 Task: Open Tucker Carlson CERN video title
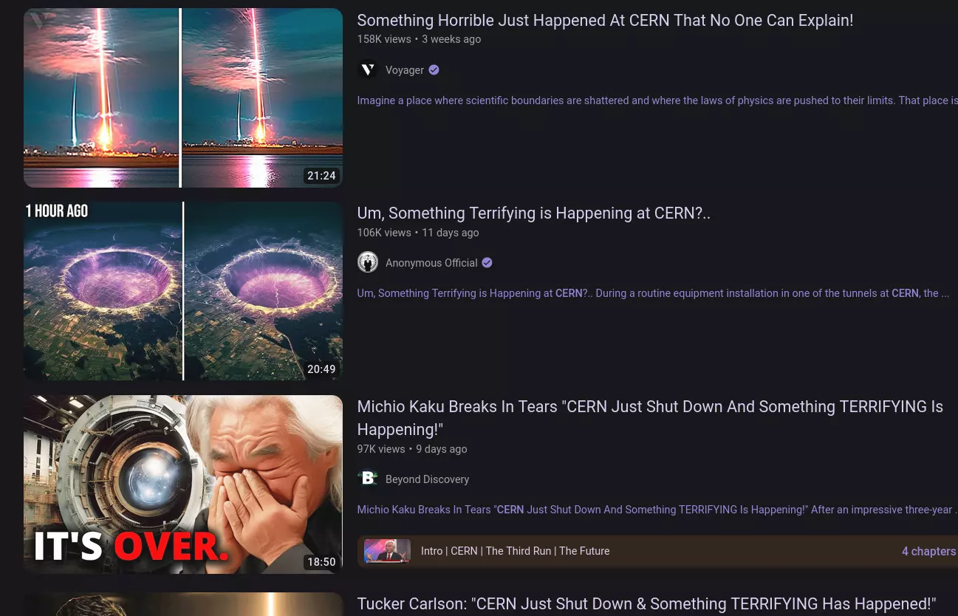(x=646, y=604)
